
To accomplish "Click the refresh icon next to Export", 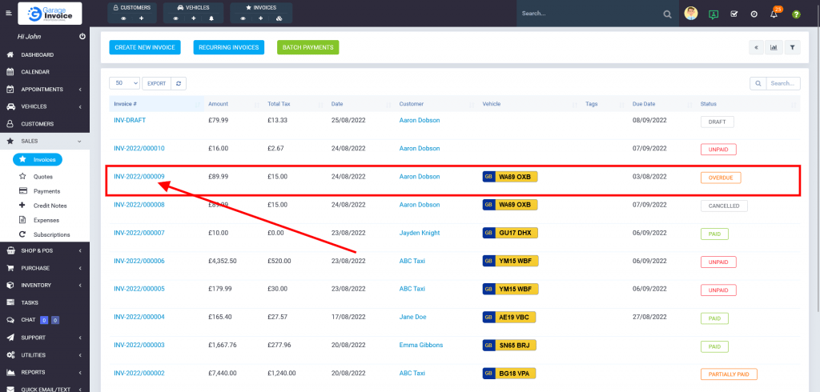I will coord(179,83).
